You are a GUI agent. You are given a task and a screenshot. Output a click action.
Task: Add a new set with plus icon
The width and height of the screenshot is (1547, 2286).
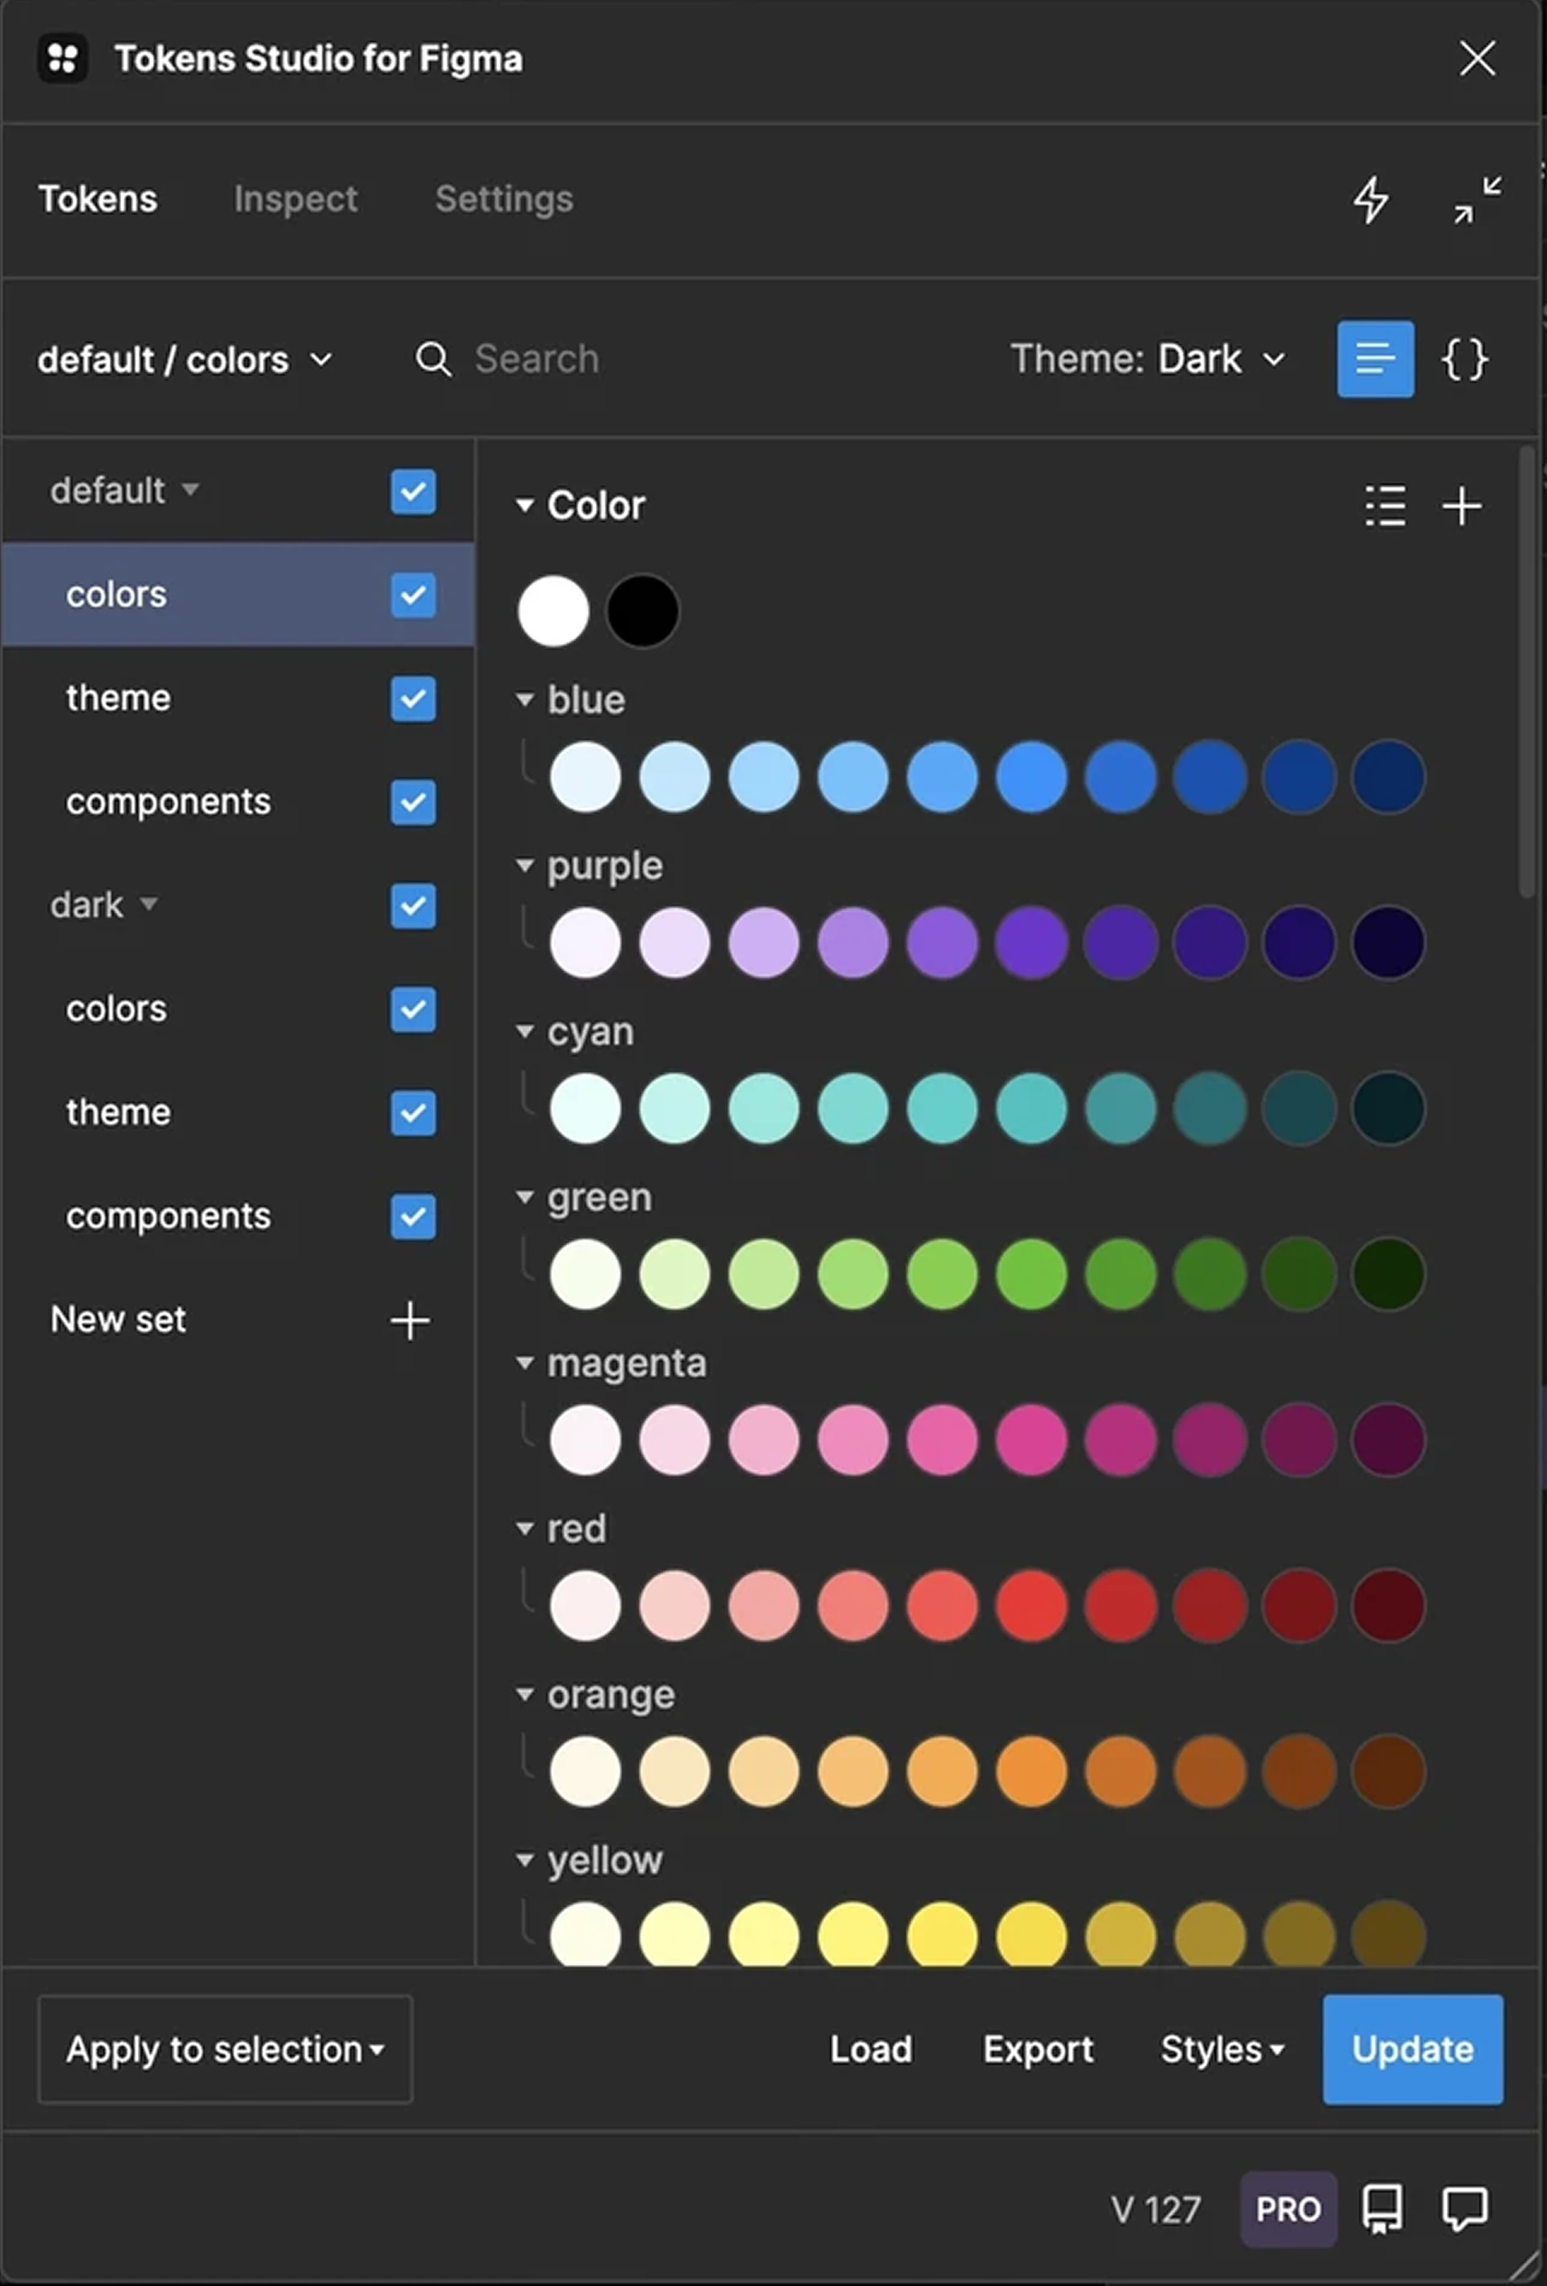tap(409, 1320)
